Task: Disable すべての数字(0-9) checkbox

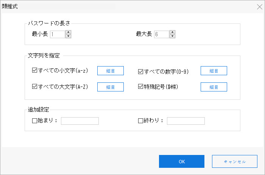Action: 141,71
